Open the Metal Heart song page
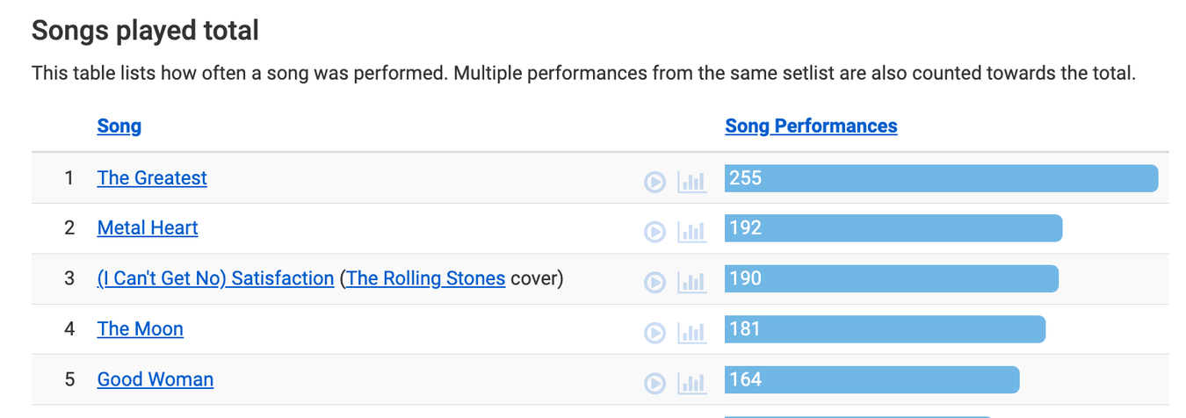 pos(148,227)
